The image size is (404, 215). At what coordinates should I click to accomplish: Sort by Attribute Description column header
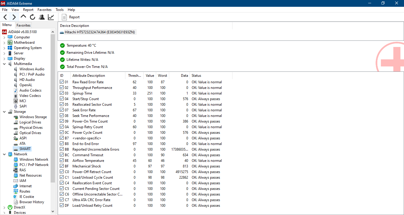click(x=98, y=76)
